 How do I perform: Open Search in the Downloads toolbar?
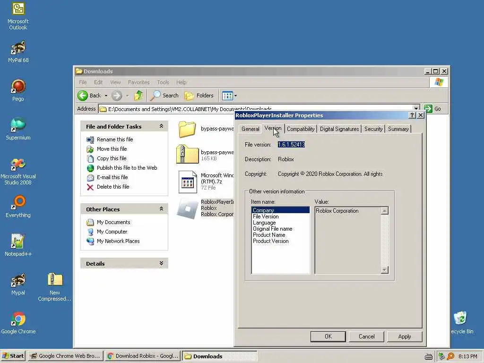(x=164, y=95)
